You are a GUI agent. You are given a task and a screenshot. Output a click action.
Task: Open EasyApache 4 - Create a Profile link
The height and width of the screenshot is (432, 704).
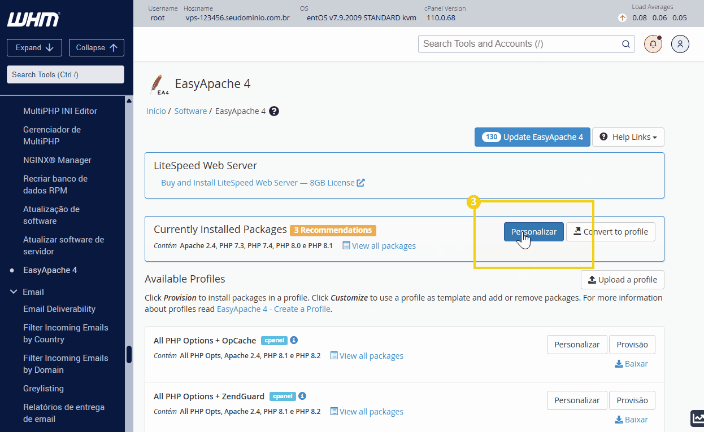click(273, 309)
